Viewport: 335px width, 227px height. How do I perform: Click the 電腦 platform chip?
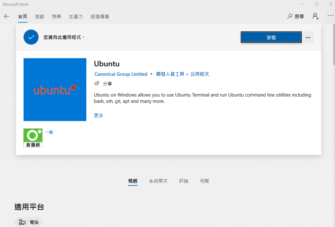point(28,222)
